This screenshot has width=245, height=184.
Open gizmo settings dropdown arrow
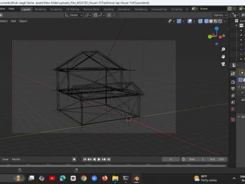(183, 21)
